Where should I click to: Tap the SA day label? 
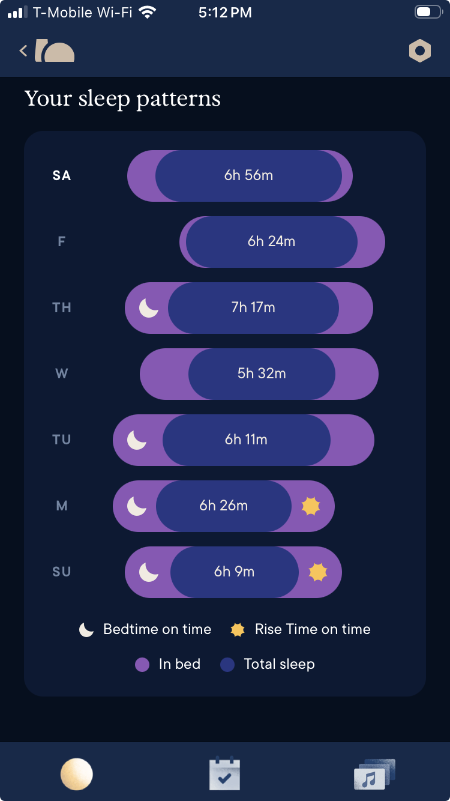pos(62,176)
